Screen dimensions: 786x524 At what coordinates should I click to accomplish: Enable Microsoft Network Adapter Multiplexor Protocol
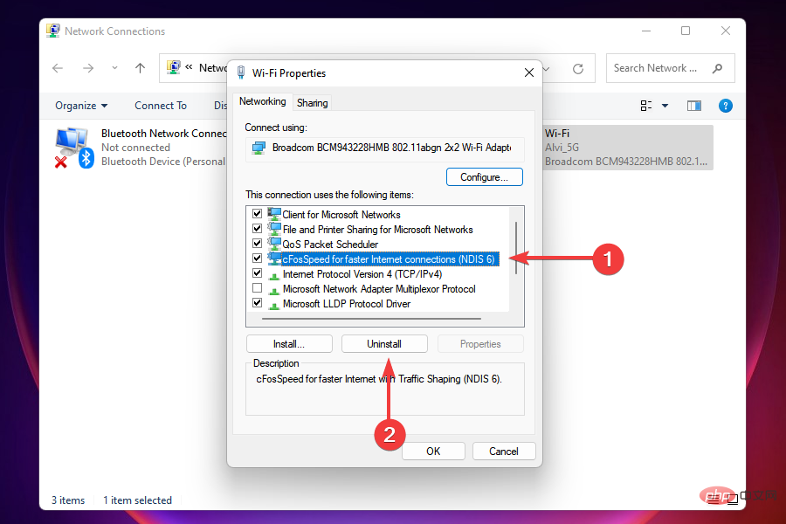click(x=257, y=288)
